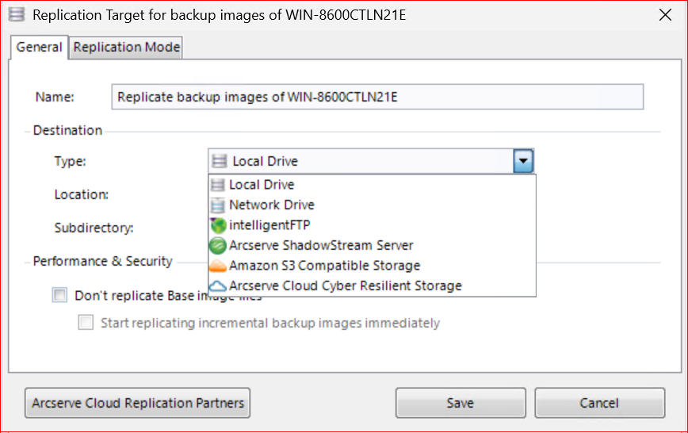Screen dimensions: 688x433
Task: Click the Amazon S3 orange cloud icon
Action: point(218,266)
